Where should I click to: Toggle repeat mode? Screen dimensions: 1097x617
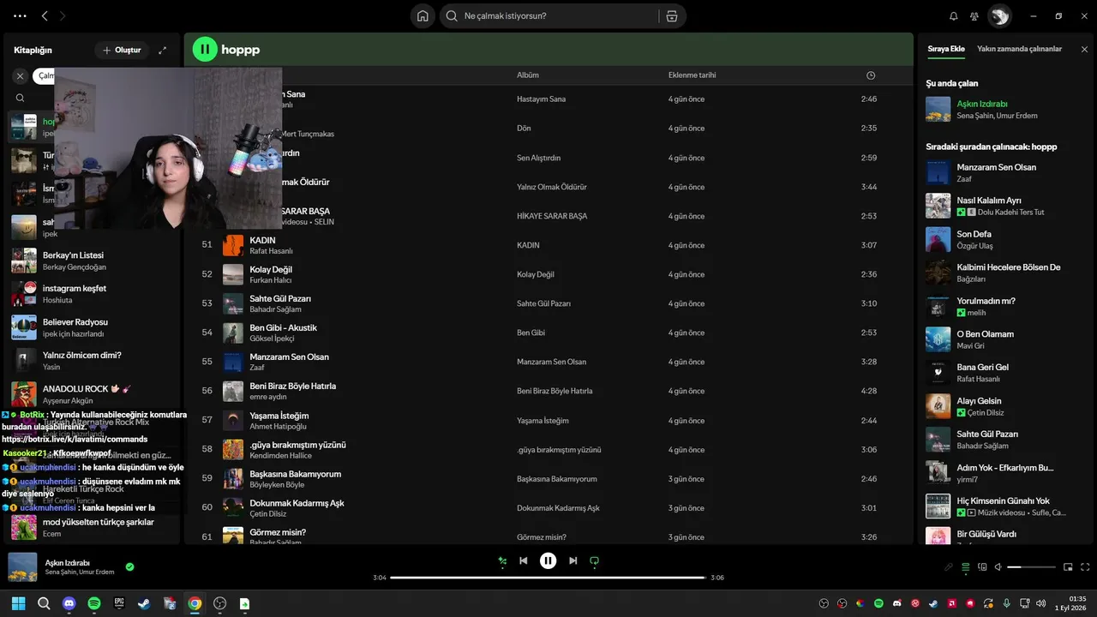pyautogui.click(x=594, y=560)
